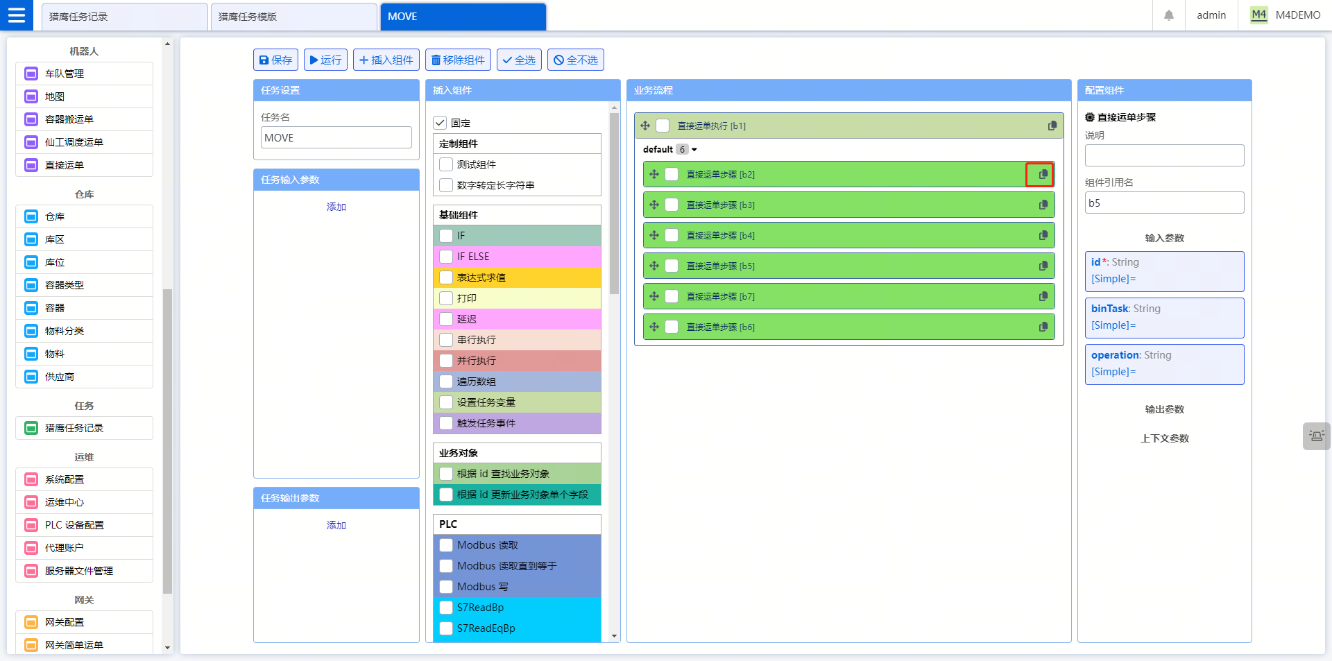Open the id String parameter box
This screenshot has height=661, width=1332.
point(1165,271)
